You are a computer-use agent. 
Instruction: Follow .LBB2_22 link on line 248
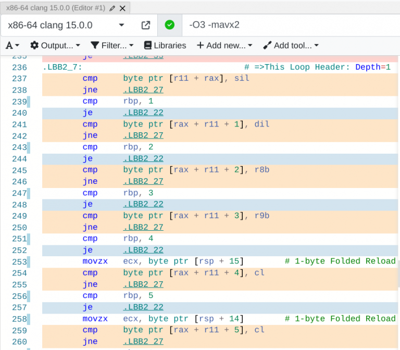pos(143,204)
